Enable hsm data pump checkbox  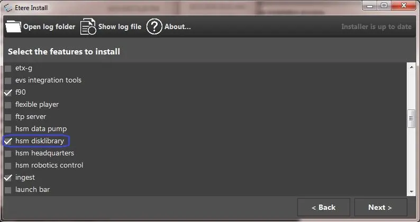[x=8, y=129]
